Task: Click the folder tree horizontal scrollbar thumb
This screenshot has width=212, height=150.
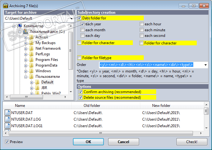Action: tap(26, 97)
